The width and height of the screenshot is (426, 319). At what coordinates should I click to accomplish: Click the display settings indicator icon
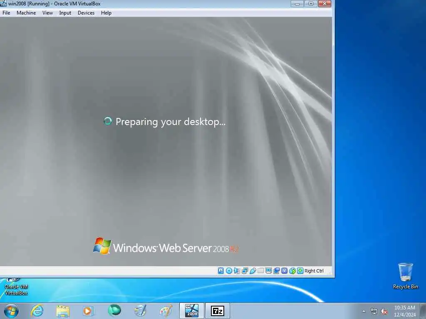[268, 270]
